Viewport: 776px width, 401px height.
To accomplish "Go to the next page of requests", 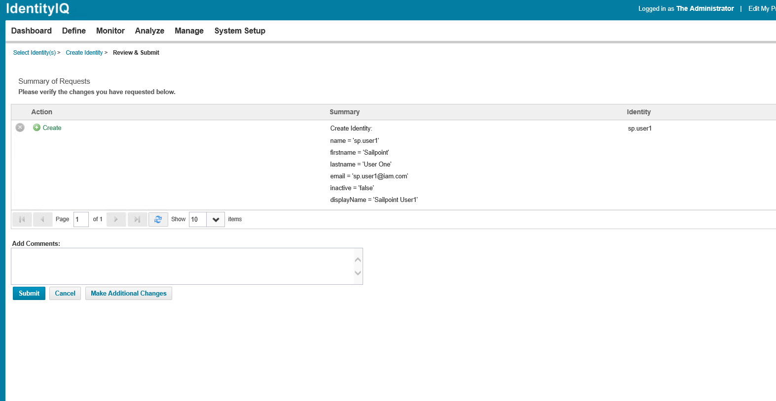I will click(x=116, y=219).
